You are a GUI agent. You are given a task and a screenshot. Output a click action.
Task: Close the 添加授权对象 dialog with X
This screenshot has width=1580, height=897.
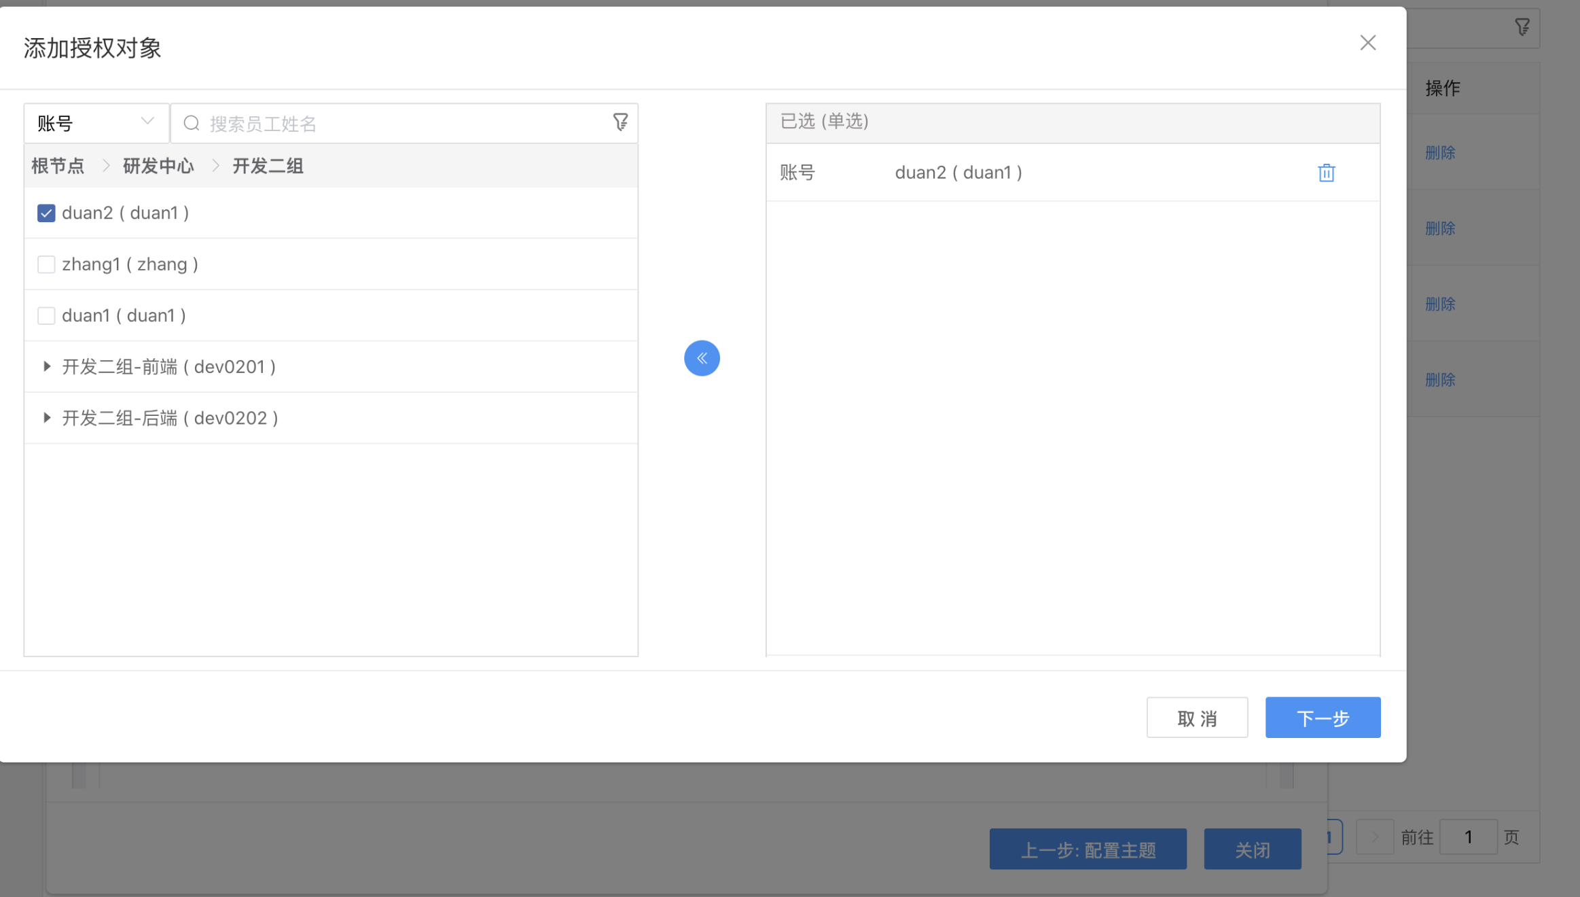coord(1367,43)
